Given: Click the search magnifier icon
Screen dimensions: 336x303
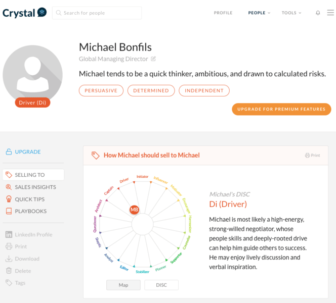Looking at the screenshot, I should coord(59,13).
